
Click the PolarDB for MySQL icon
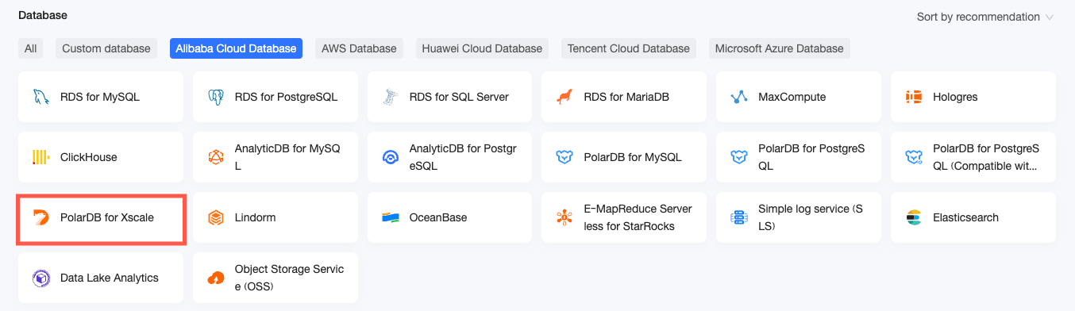(x=564, y=157)
